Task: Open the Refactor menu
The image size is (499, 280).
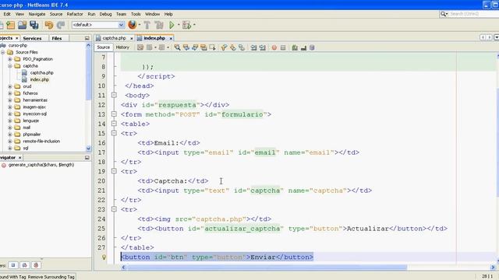Action: pyautogui.click(x=75, y=14)
